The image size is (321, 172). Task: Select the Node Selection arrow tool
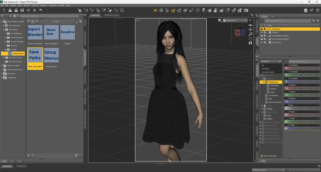[x=167, y=10]
